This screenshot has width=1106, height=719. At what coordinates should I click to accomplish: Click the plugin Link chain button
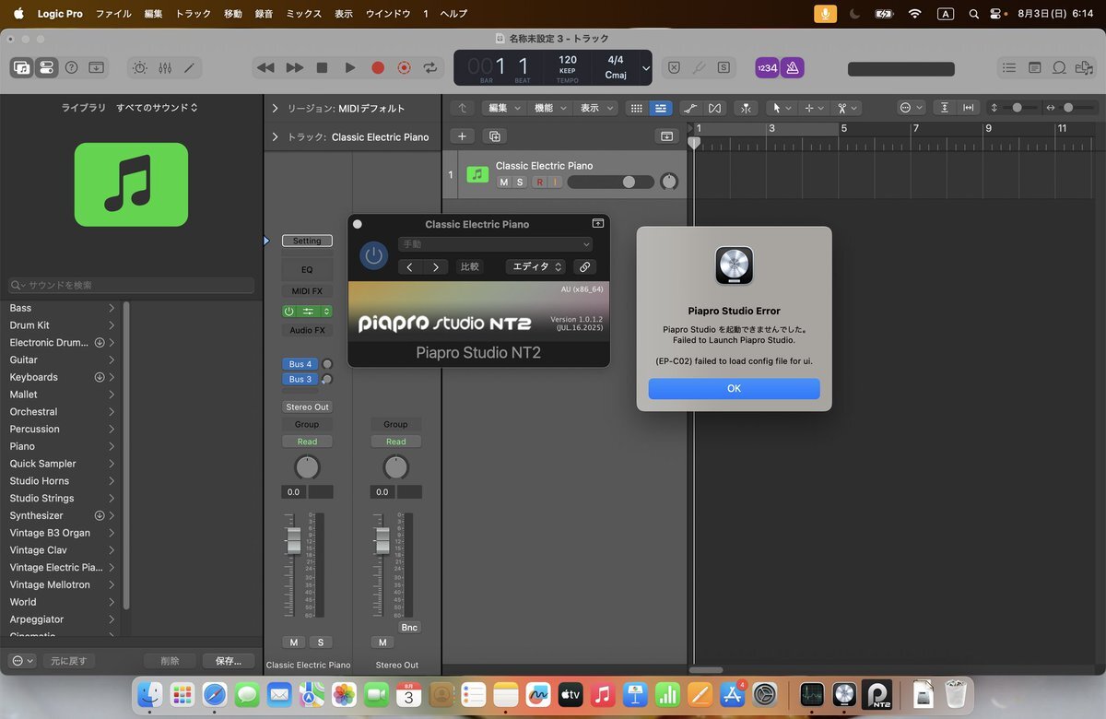pyautogui.click(x=584, y=267)
